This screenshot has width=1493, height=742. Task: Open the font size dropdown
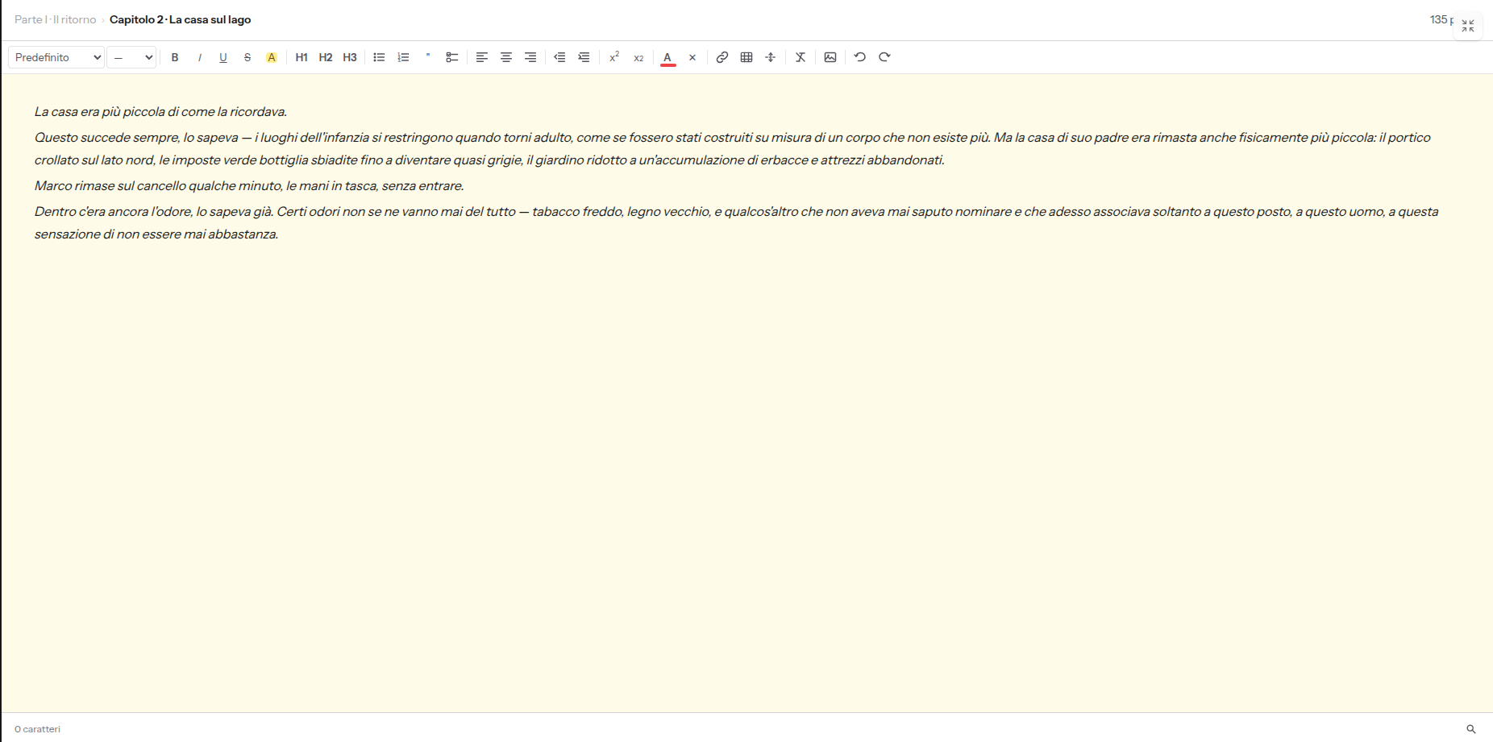[131, 57]
